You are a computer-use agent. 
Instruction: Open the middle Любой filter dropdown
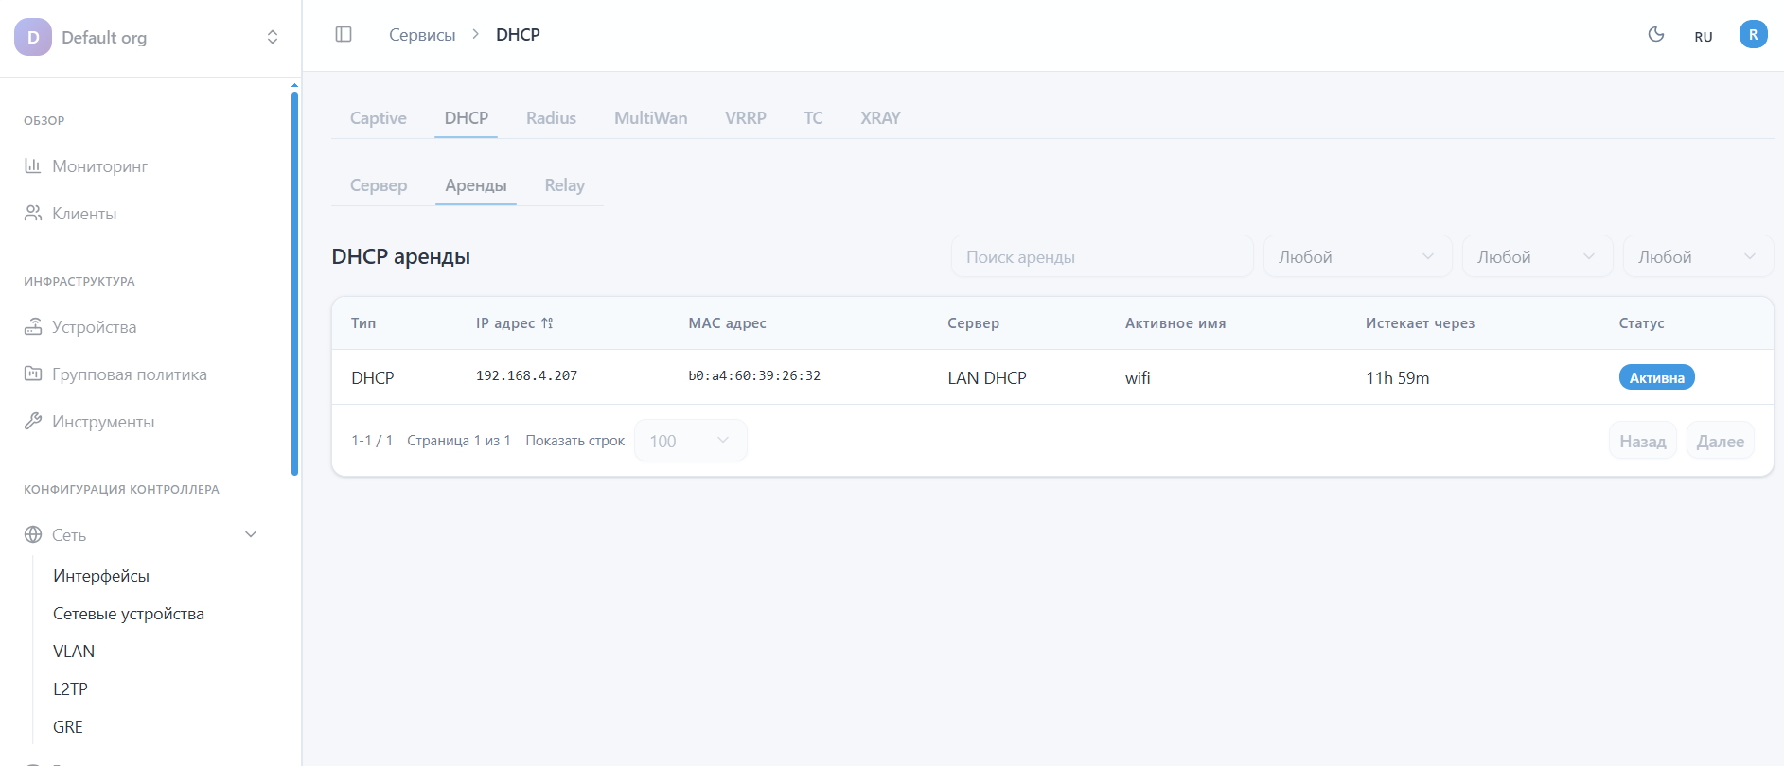(1537, 256)
